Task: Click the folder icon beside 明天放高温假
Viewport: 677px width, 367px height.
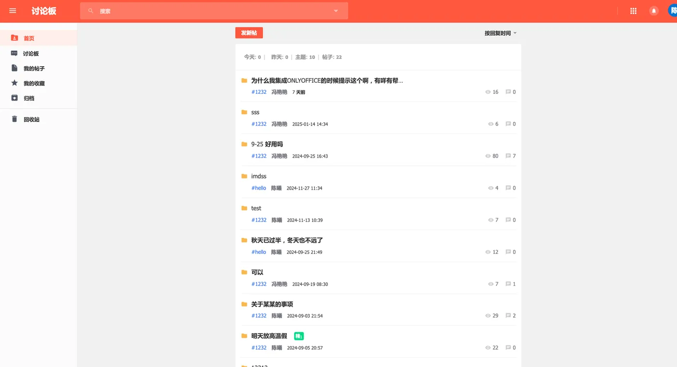Action: 244,336
